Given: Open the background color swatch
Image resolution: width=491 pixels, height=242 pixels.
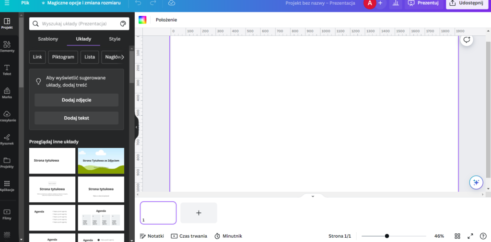Looking at the screenshot, I should [x=142, y=20].
